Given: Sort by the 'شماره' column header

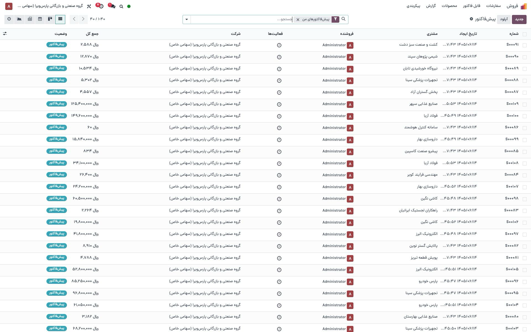Looking at the screenshot, I should click(x=514, y=34).
